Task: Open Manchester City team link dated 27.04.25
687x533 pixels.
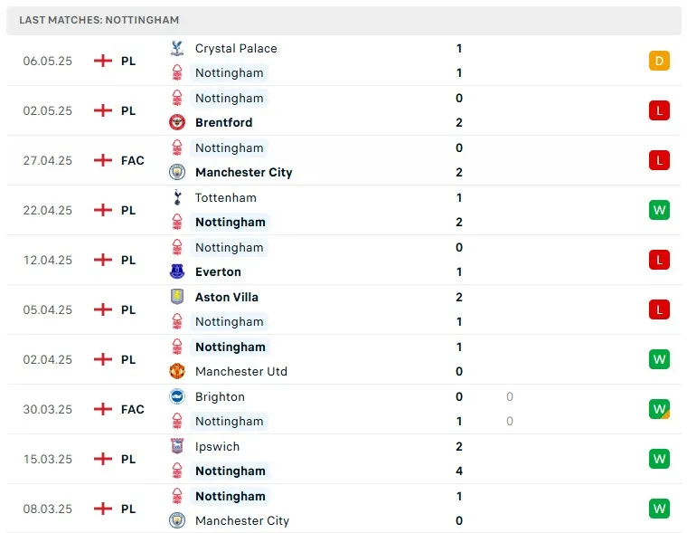Action: (x=243, y=172)
